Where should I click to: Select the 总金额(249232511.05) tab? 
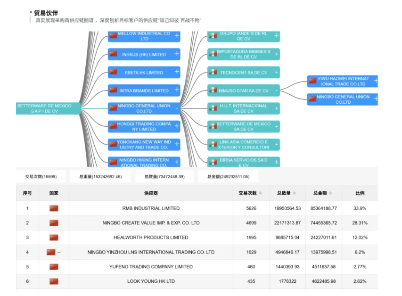(x=228, y=177)
